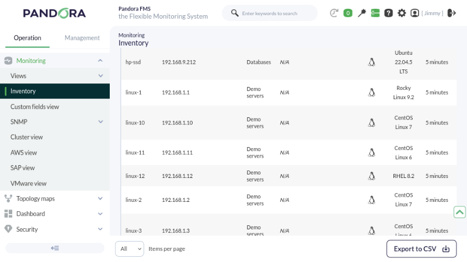The height and width of the screenshot is (262, 467).
Task: Click the Databases group cell
Action: click(259, 62)
